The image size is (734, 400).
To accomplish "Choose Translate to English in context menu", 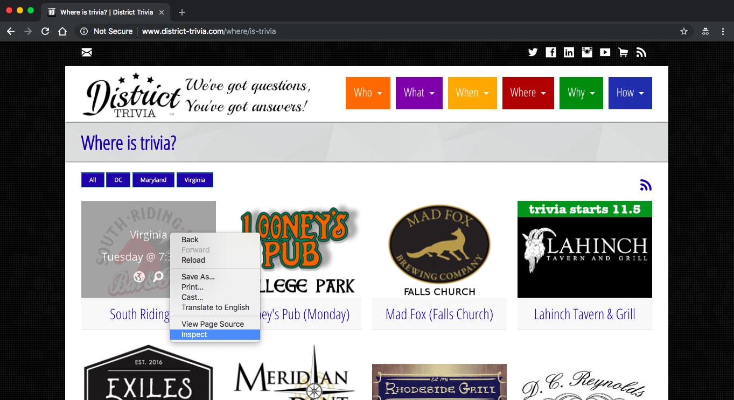I will (x=215, y=307).
